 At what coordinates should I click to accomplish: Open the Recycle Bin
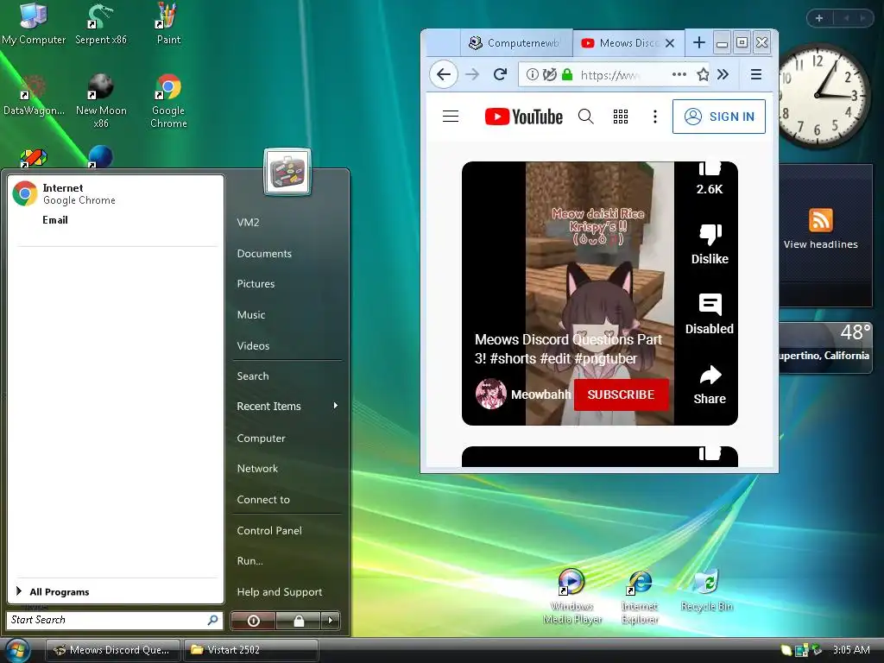coord(706,590)
